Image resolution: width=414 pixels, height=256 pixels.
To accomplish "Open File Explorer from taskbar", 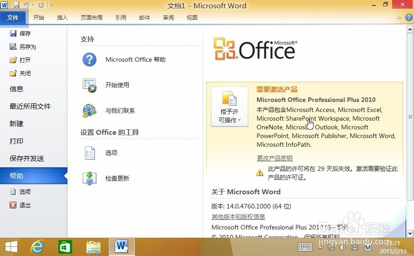I will click(x=94, y=247).
